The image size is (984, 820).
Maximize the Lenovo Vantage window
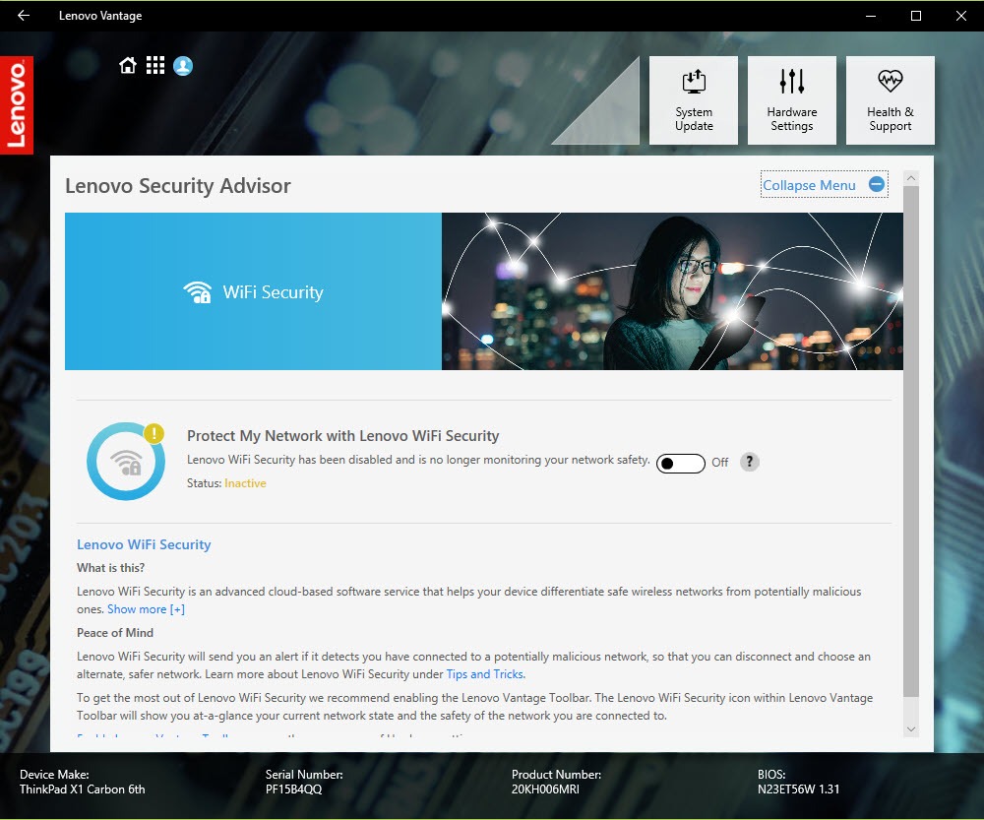[x=915, y=16]
